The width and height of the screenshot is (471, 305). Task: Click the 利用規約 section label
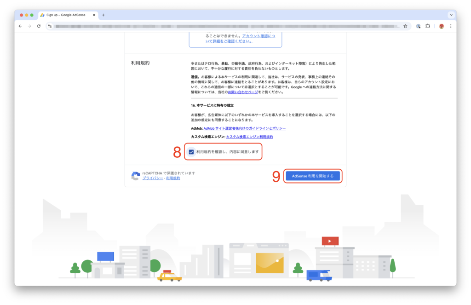pos(140,63)
